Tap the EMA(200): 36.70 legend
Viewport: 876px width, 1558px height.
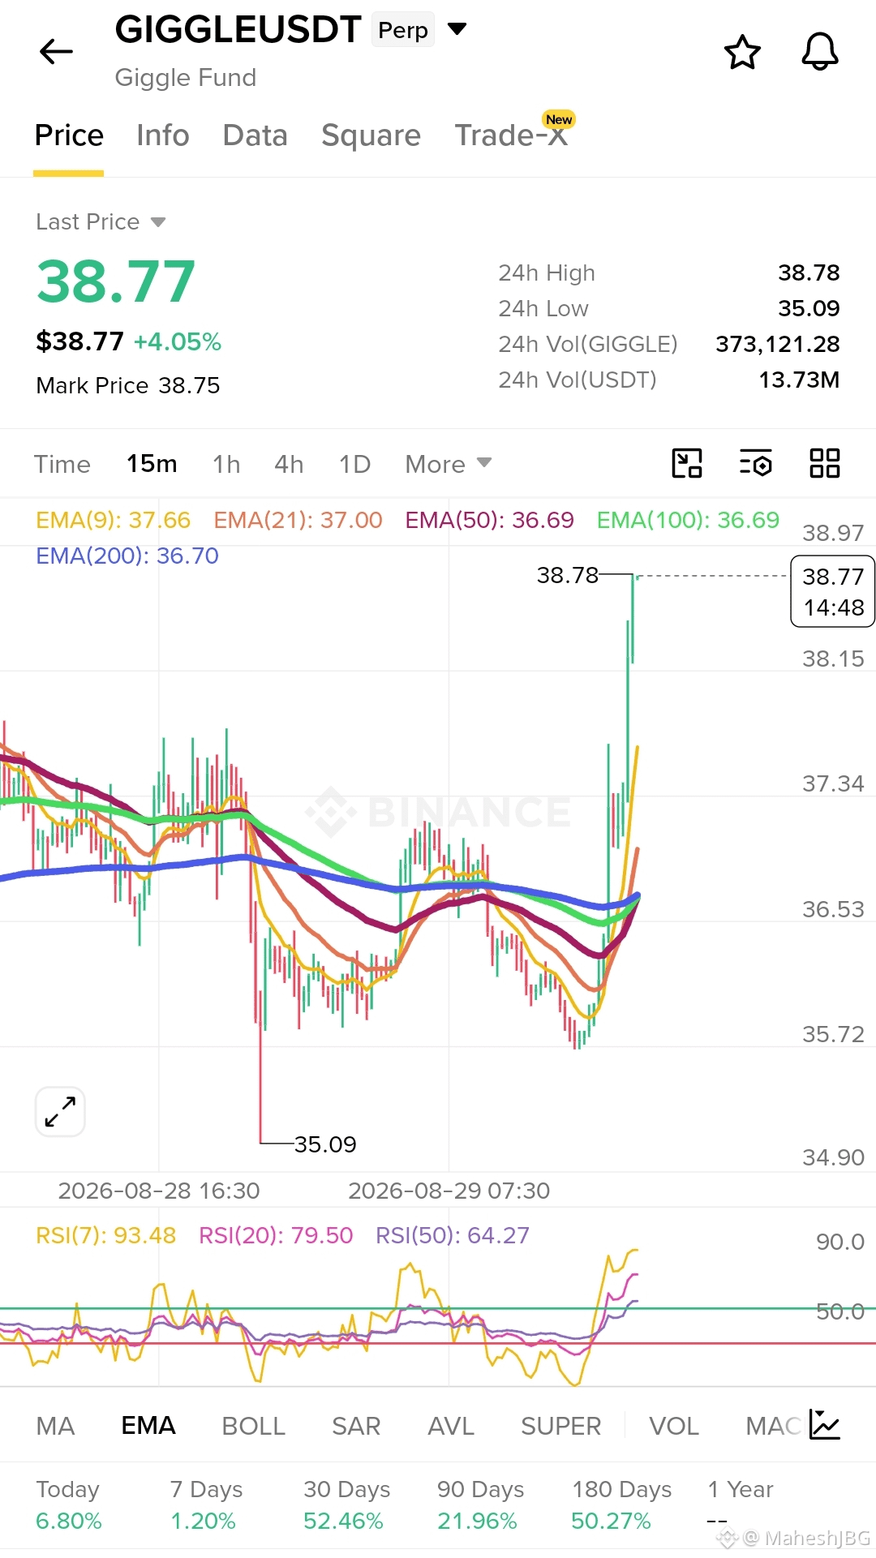pos(127,556)
